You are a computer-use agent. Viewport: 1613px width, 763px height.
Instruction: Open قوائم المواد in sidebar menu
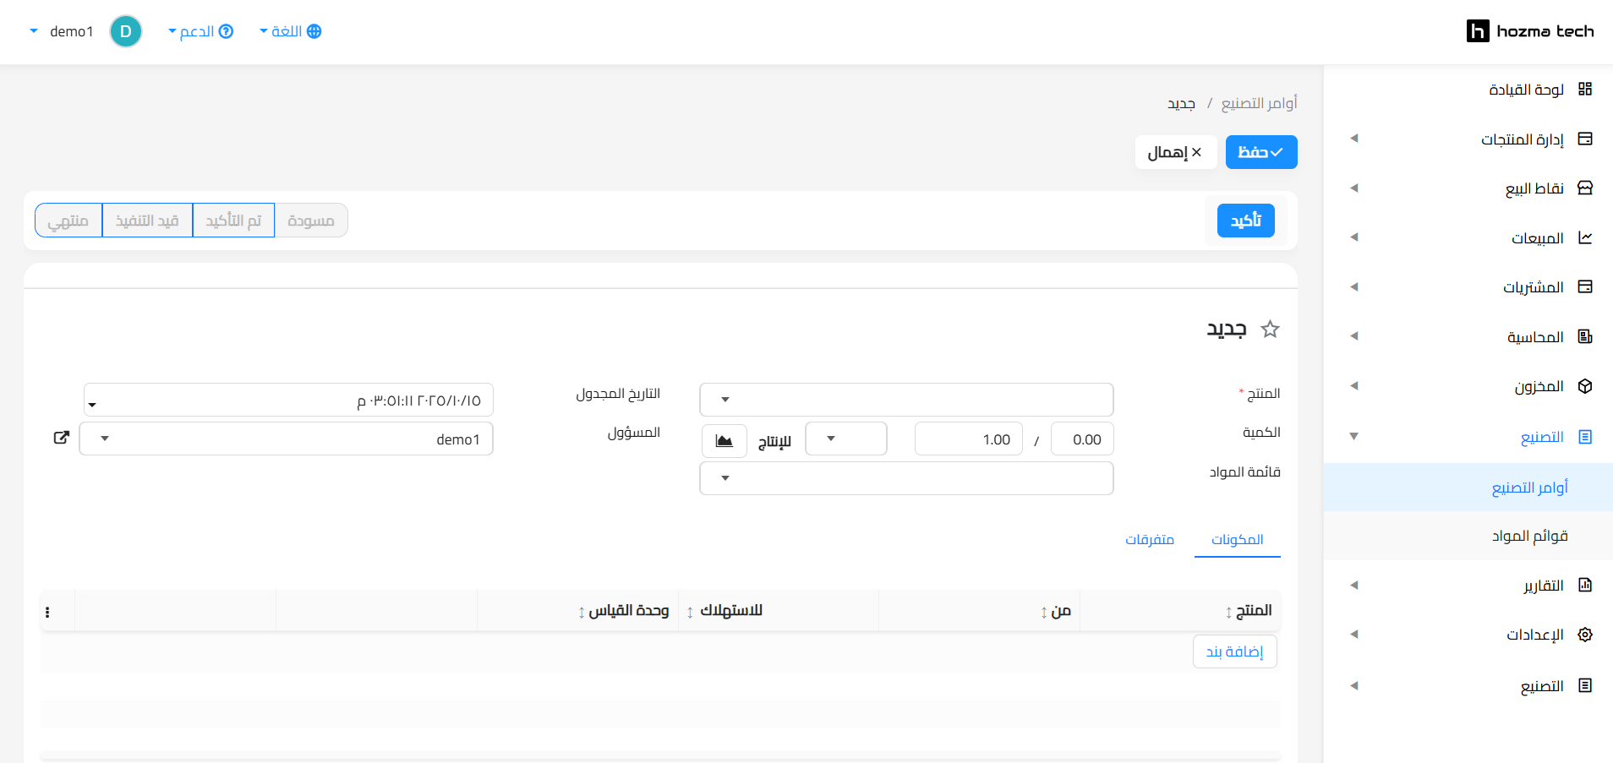tap(1529, 536)
